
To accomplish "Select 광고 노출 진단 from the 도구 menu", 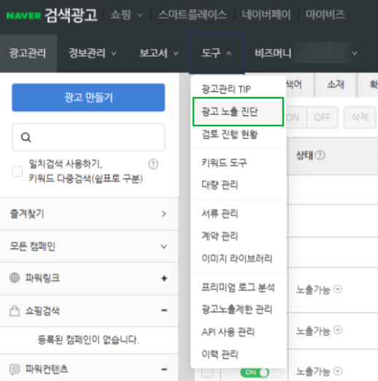I will point(238,112).
